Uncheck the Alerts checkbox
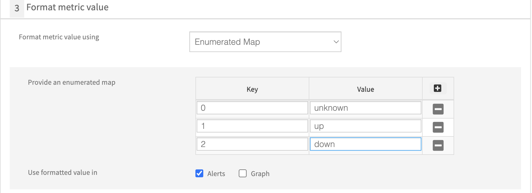The image size is (532, 193). (199, 173)
